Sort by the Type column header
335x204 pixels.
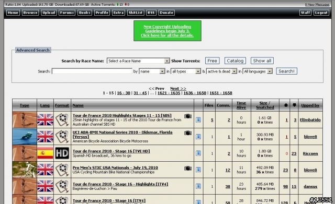pyautogui.click(x=25, y=105)
